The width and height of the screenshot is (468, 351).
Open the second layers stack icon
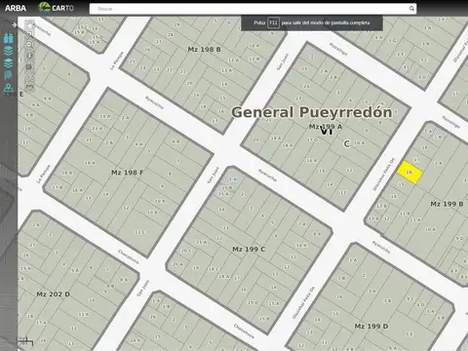pos(9,62)
